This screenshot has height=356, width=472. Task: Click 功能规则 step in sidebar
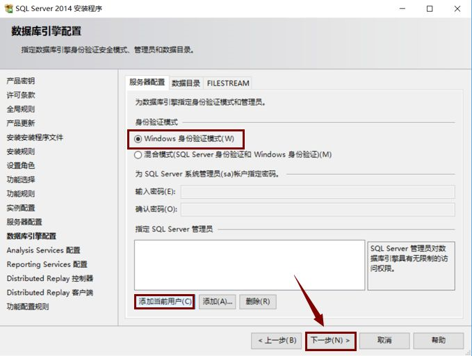pyautogui.click(x=21, y=194)
